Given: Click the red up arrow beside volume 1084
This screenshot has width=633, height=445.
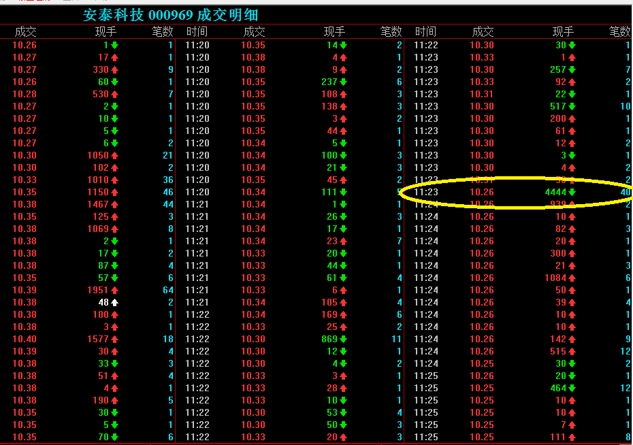Looking at the screenshot, I should click(572, 278).
